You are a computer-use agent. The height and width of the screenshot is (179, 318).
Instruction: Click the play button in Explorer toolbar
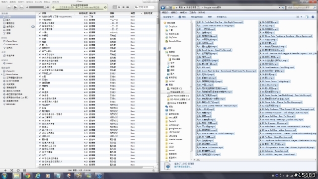coord(182,17)
